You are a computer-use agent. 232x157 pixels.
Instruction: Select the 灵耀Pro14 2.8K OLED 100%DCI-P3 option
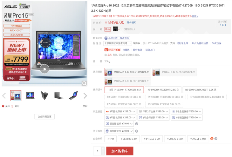[127, 81]
